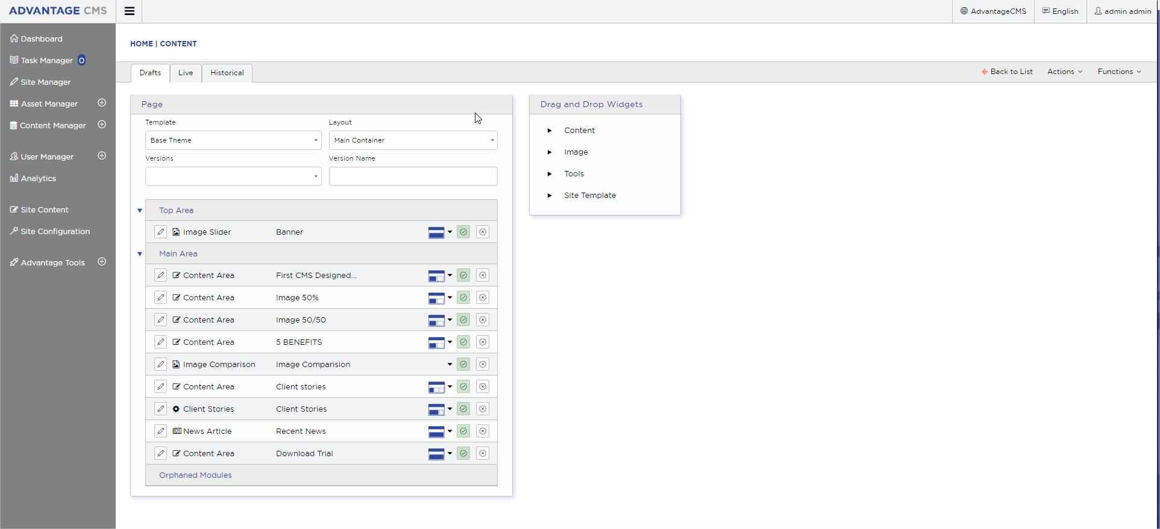Open Site Manager in sidebar
Image resolution: width=1160 pixels, height=529 pixels.
[40, 82]
